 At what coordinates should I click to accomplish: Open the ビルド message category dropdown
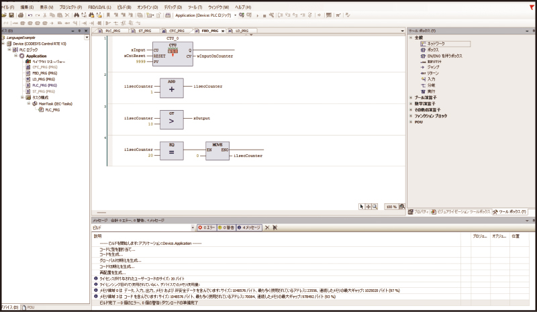(193, 227)
